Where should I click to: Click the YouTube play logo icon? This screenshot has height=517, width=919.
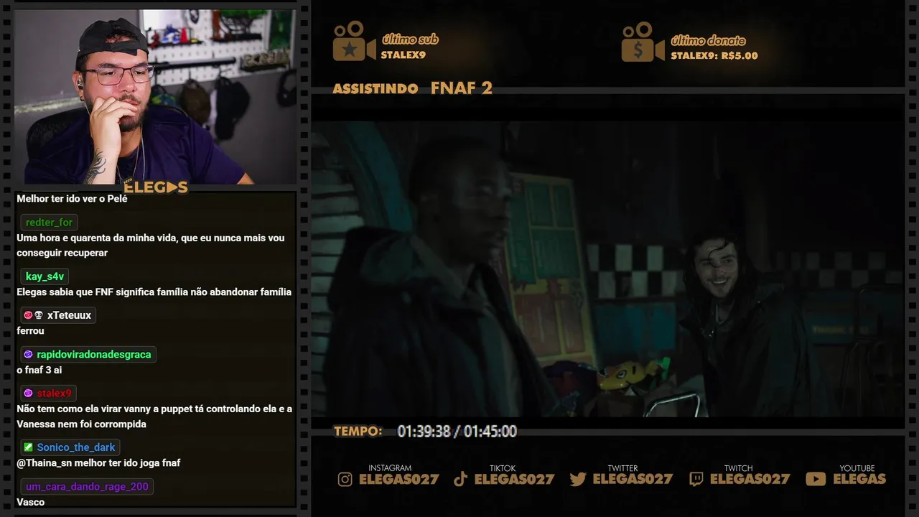(816, 479)
